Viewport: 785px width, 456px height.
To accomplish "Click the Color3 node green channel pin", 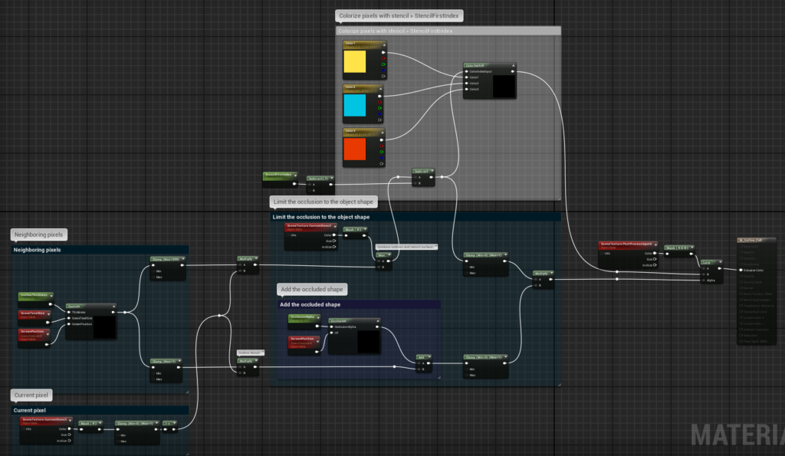I will 383,153.
